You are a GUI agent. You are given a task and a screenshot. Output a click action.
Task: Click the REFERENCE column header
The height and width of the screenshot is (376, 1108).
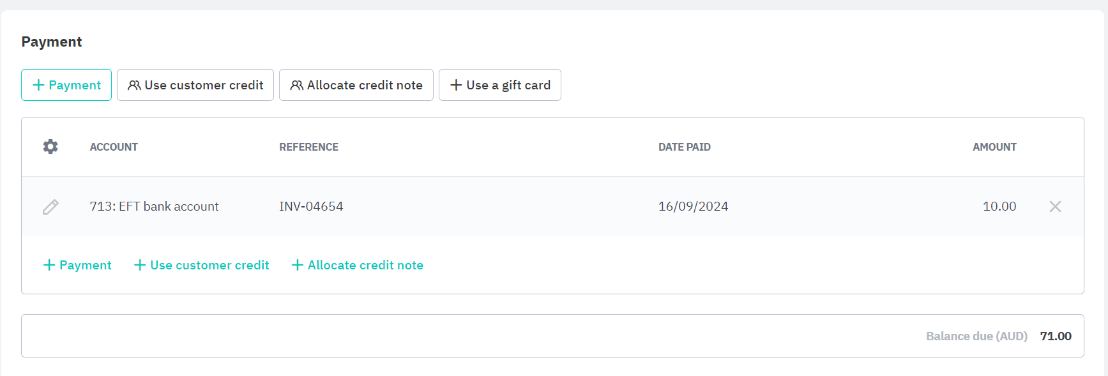308,147
